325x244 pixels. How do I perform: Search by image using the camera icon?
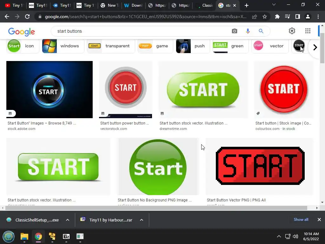(x=235, y=31)
